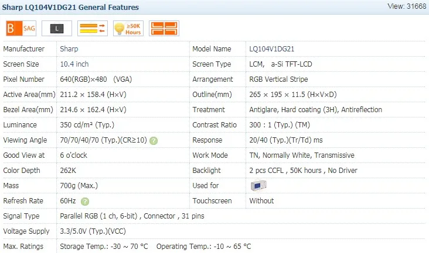Click the Antiglare, Hard coating treatment value
The image size is (429, 253).
pyautogui.click(x=315, y=110)
